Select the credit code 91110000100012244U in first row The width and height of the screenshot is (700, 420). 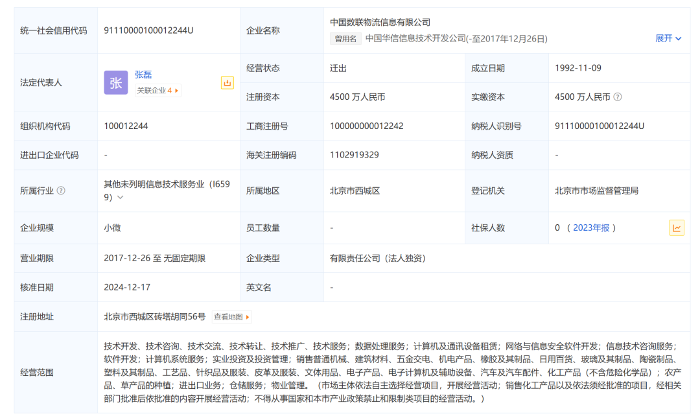coord(148,30)
